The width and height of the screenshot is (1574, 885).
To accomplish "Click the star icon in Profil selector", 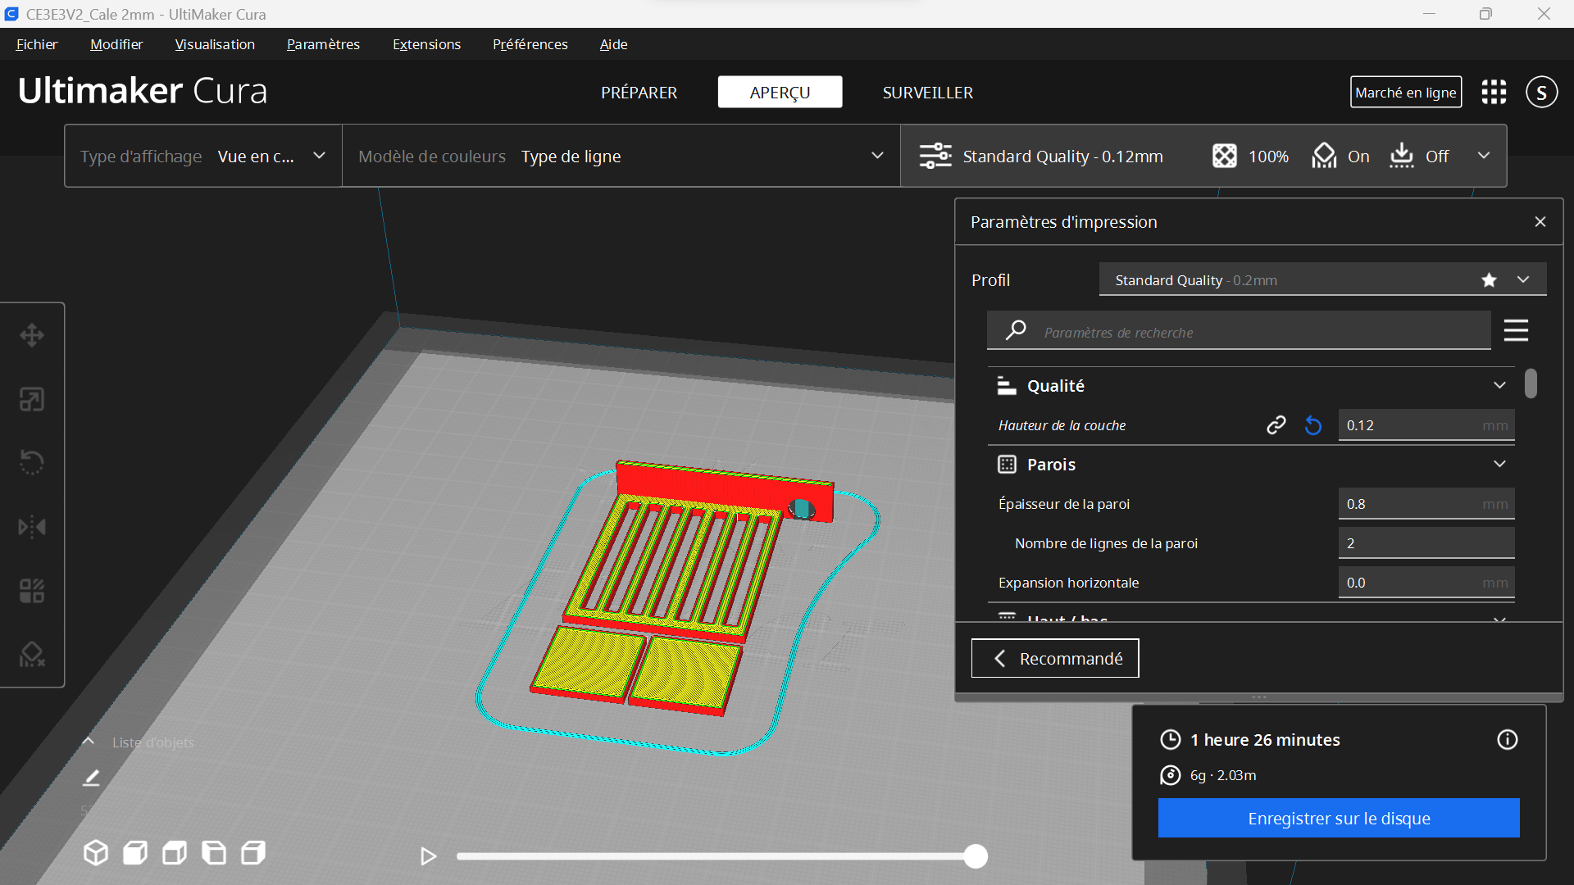I will click(x=1489, y=280).
